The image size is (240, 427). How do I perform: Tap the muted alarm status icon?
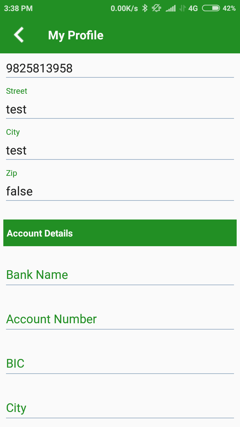click(156, 8)
